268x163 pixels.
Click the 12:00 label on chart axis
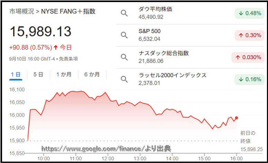[x=108, y=159]
